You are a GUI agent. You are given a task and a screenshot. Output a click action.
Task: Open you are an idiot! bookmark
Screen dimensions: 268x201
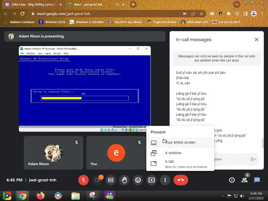point(226,22)
